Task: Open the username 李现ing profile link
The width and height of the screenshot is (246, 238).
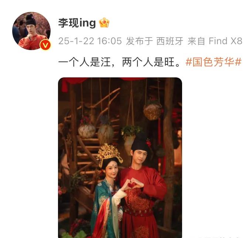Action: tap(77, 23)
